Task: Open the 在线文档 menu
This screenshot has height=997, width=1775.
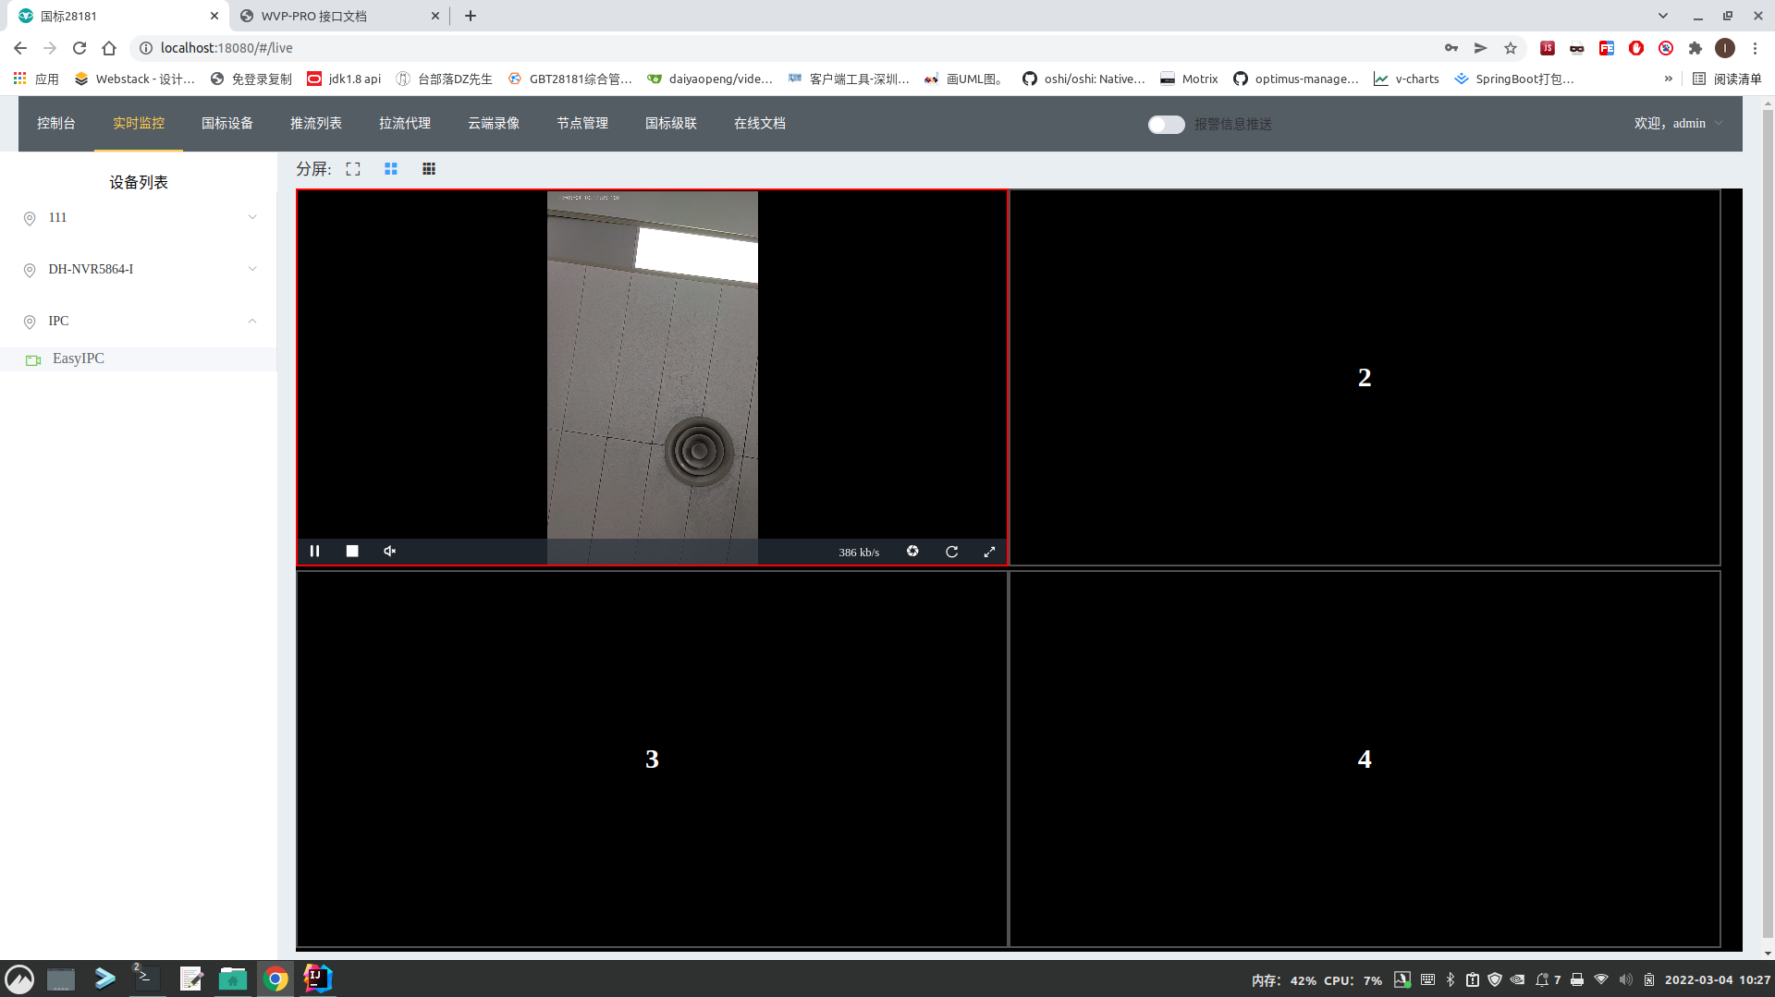Action: [760, 124]
